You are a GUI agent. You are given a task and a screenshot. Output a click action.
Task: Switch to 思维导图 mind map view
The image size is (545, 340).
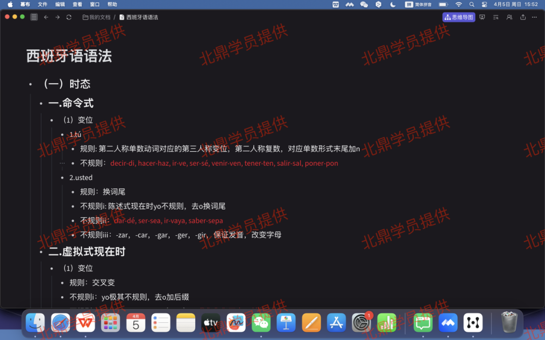point(458,17)
